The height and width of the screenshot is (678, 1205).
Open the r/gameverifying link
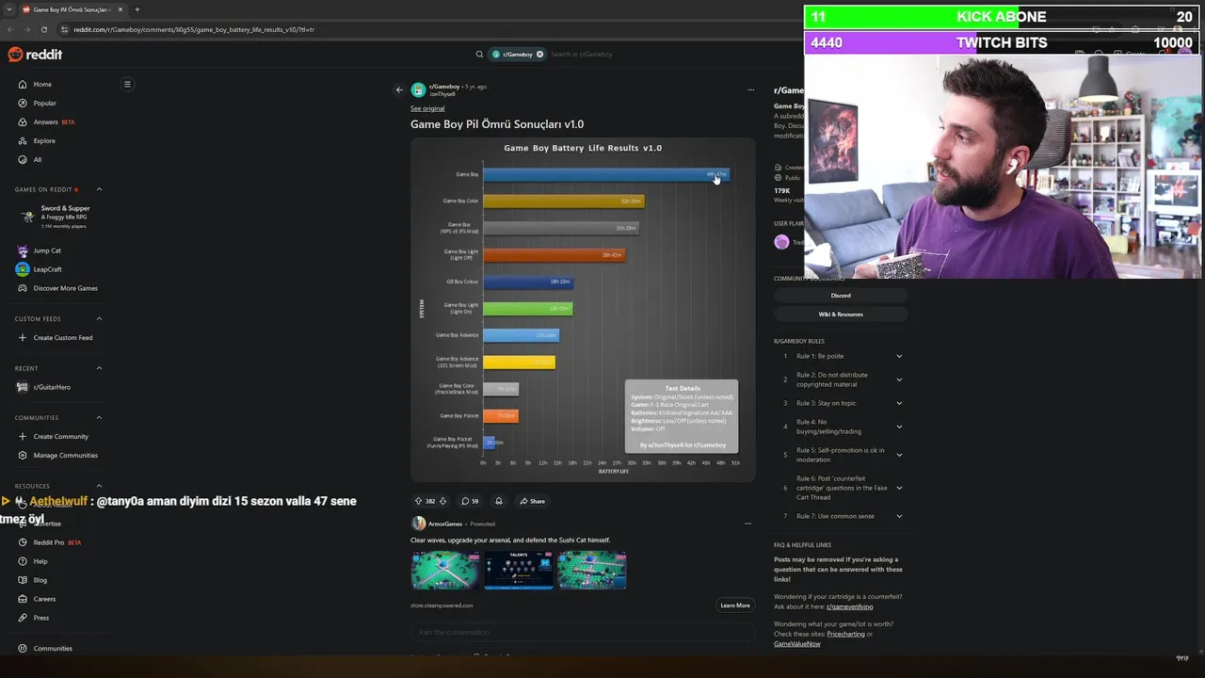point(849,606)
